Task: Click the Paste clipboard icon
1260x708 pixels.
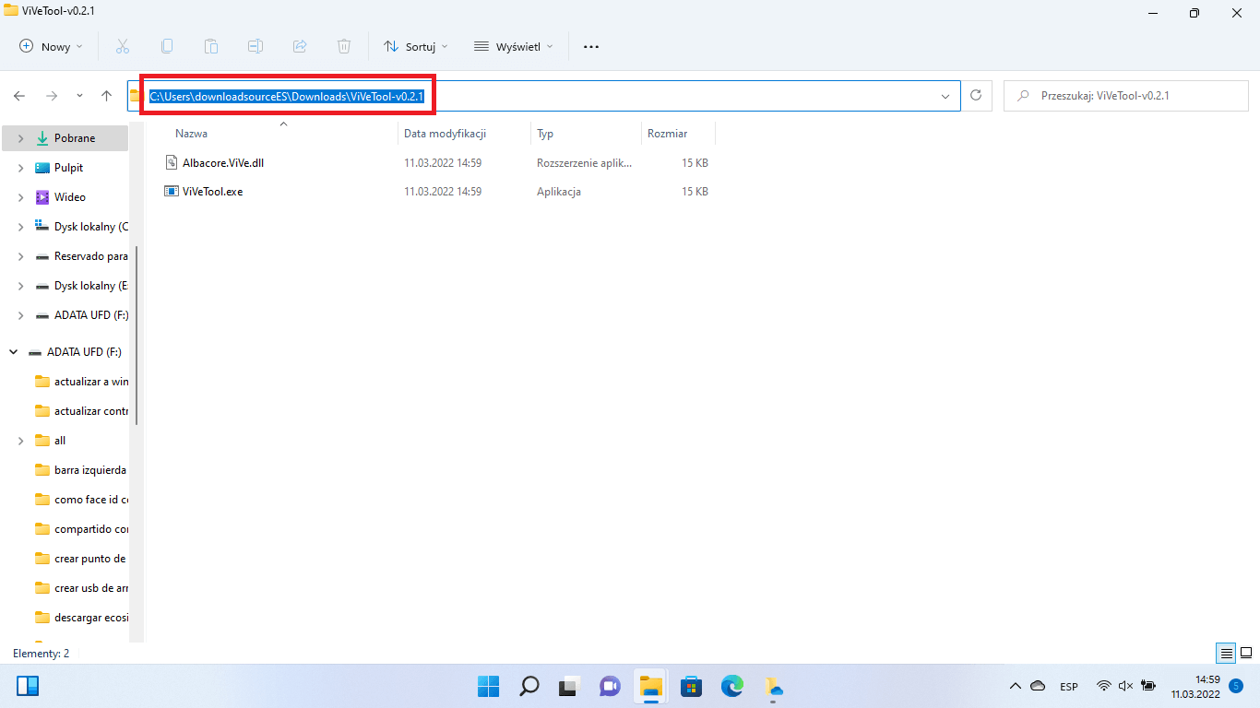Action: 211,46
